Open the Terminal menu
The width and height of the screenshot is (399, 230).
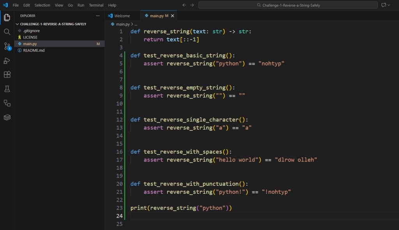96,5
